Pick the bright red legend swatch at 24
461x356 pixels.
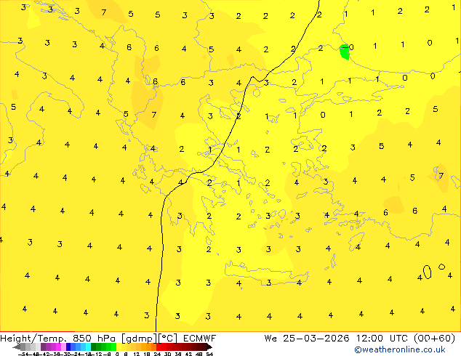click(159, 347)
